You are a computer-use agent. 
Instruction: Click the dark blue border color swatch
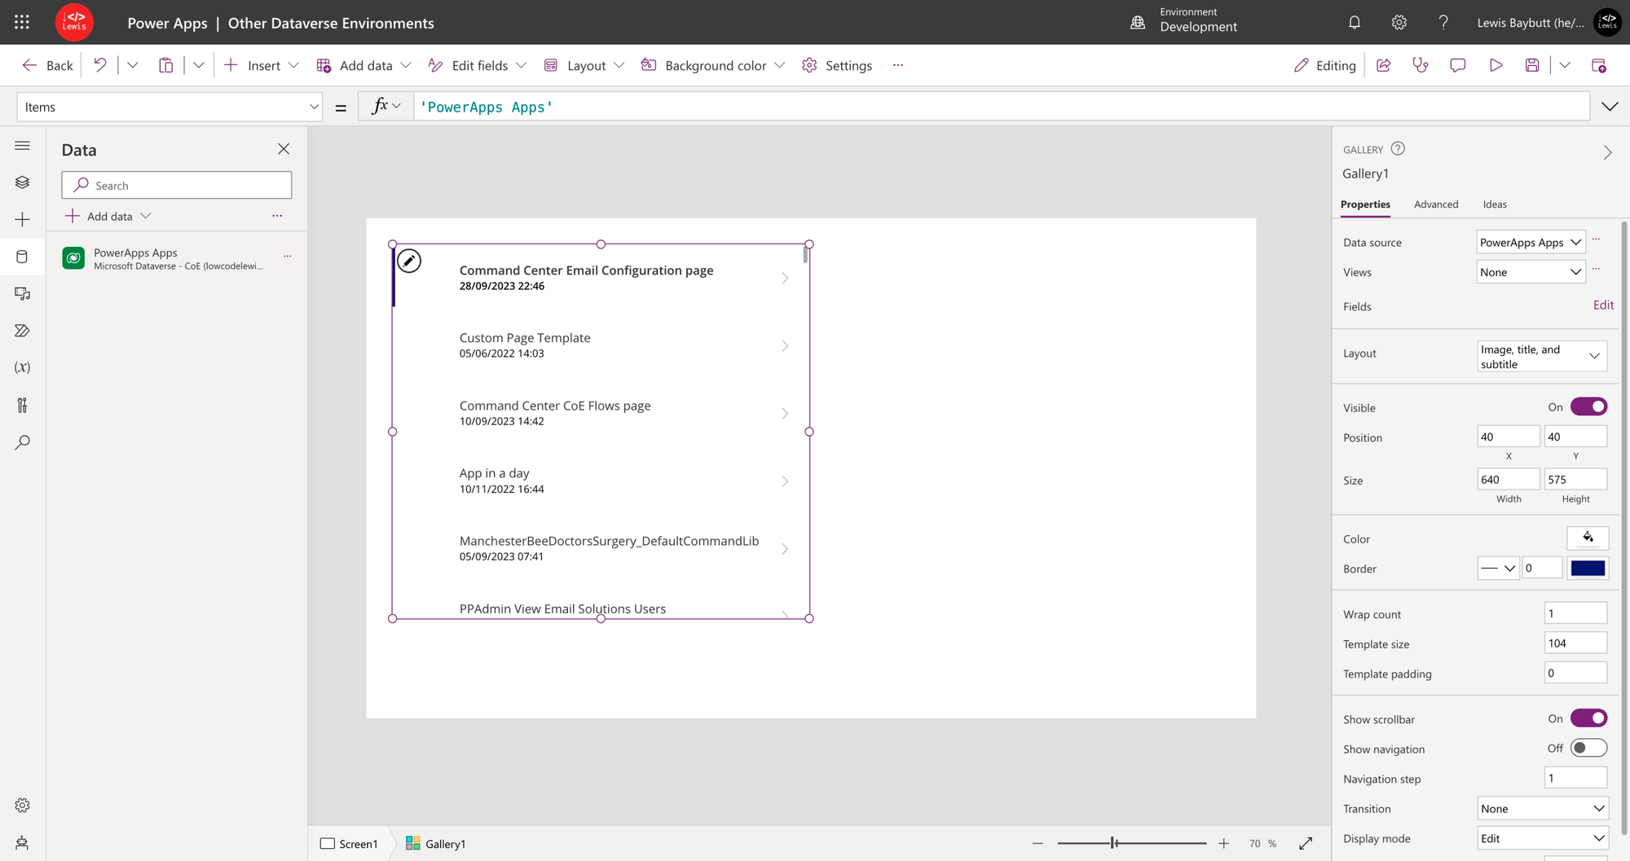[x=1588, y=568]
